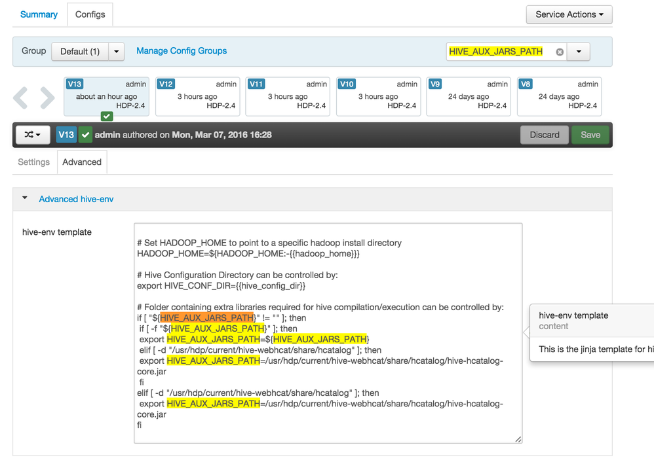Click the next versions right arrow
The image size is (654, 462).
pos(47,98)
